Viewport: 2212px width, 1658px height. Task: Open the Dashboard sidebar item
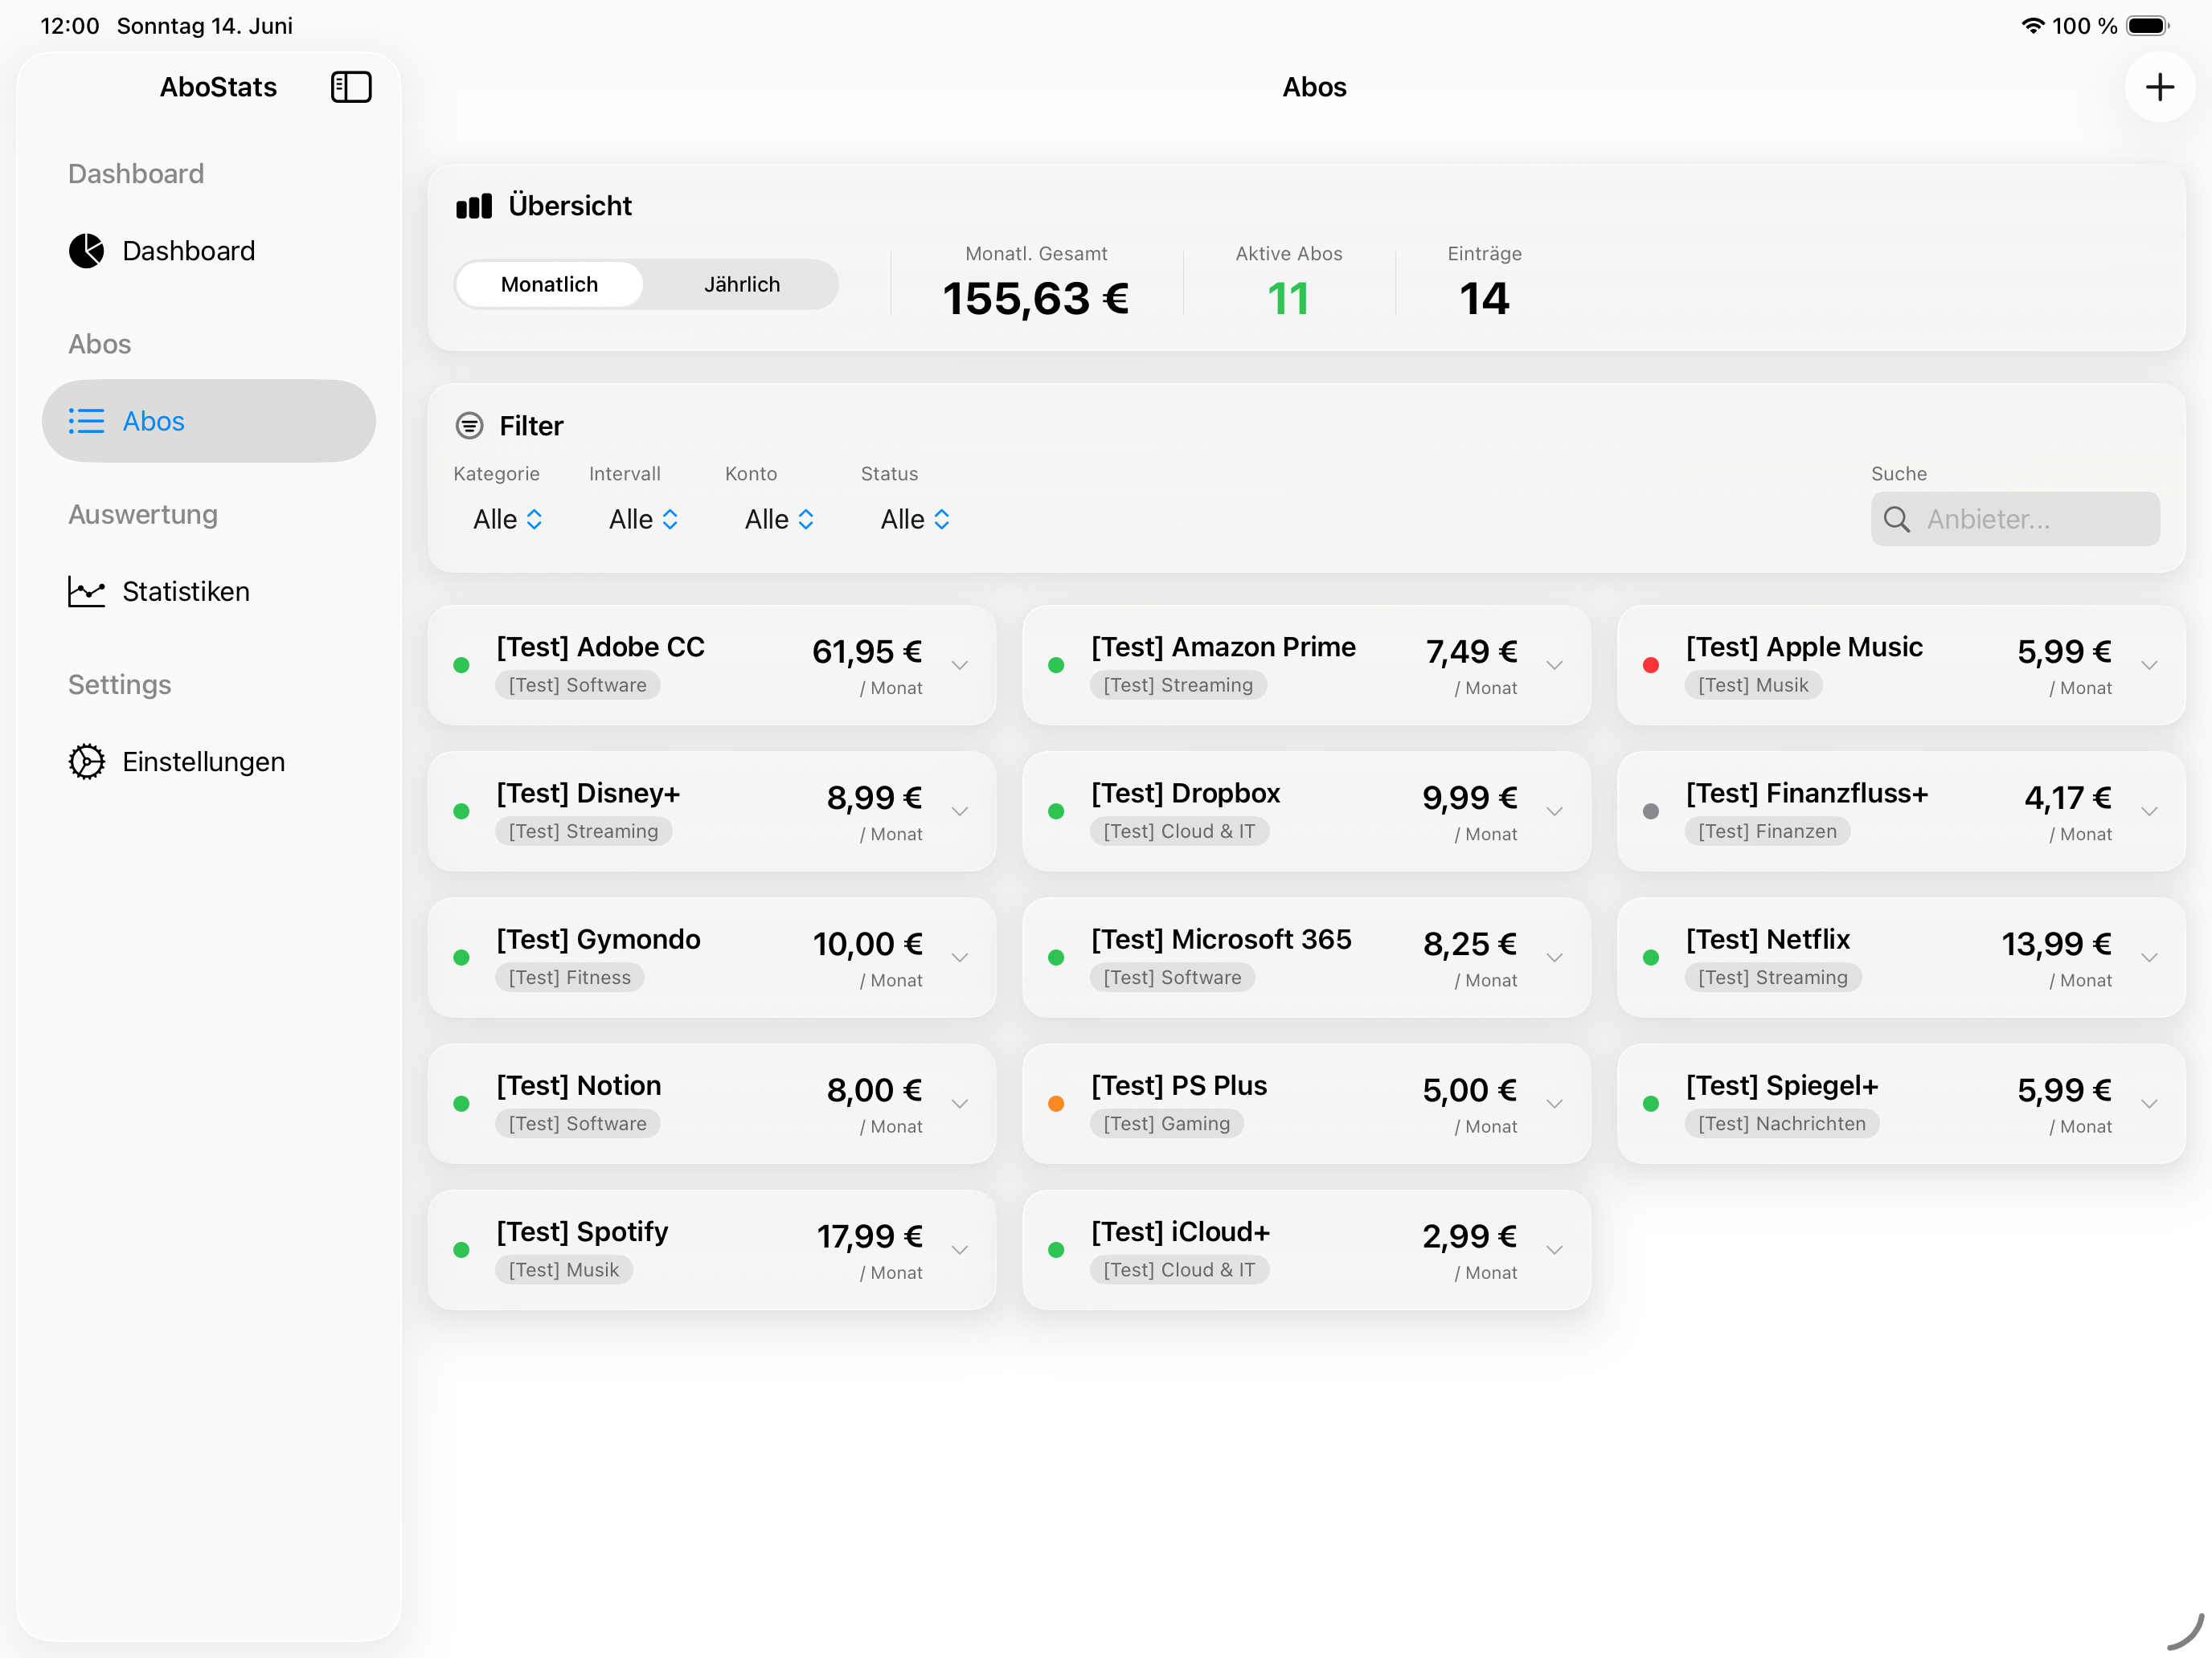(209, 251)
